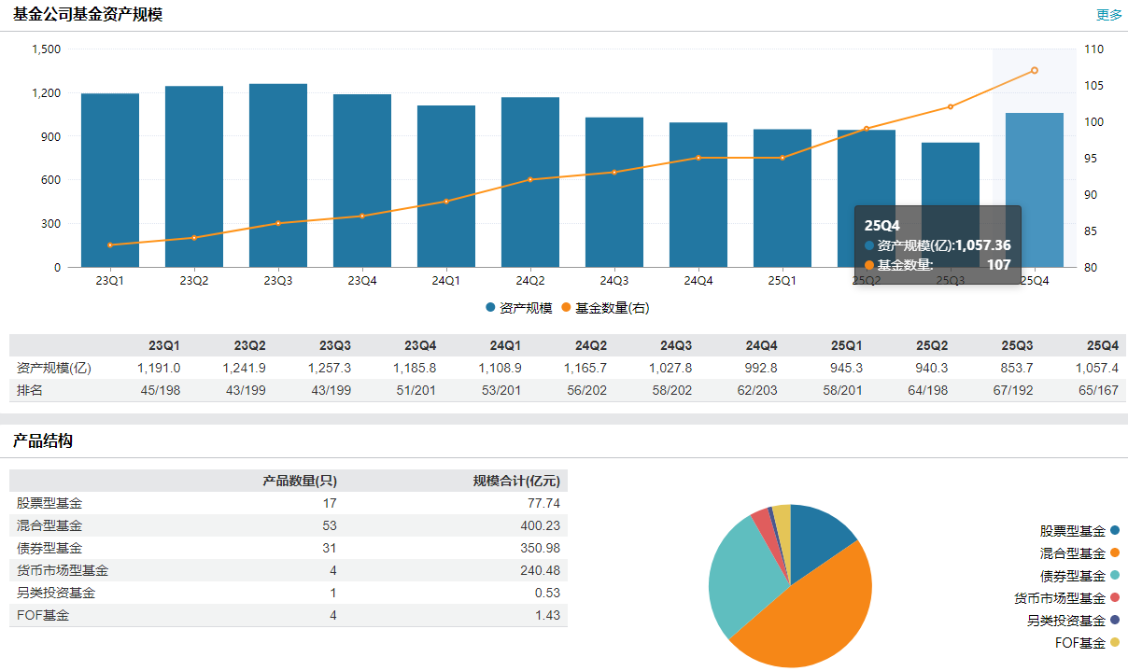Viewport: 1128px width, 671px height.
Task: Click the yellow dot beside FOF基金 legend
Action: tap(1115, 643)
